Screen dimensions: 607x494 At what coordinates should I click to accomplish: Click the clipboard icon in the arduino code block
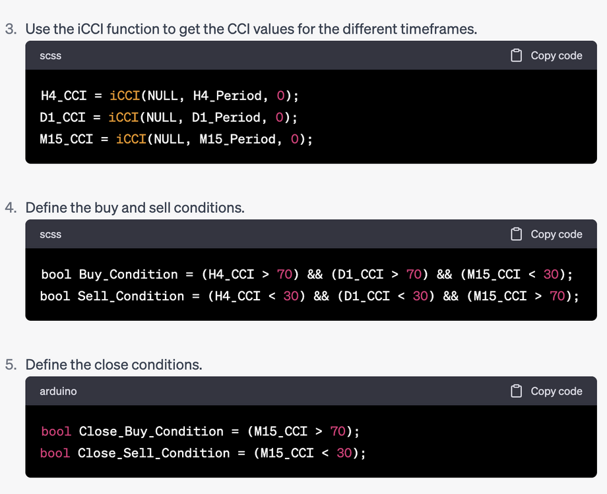point(516,391)
